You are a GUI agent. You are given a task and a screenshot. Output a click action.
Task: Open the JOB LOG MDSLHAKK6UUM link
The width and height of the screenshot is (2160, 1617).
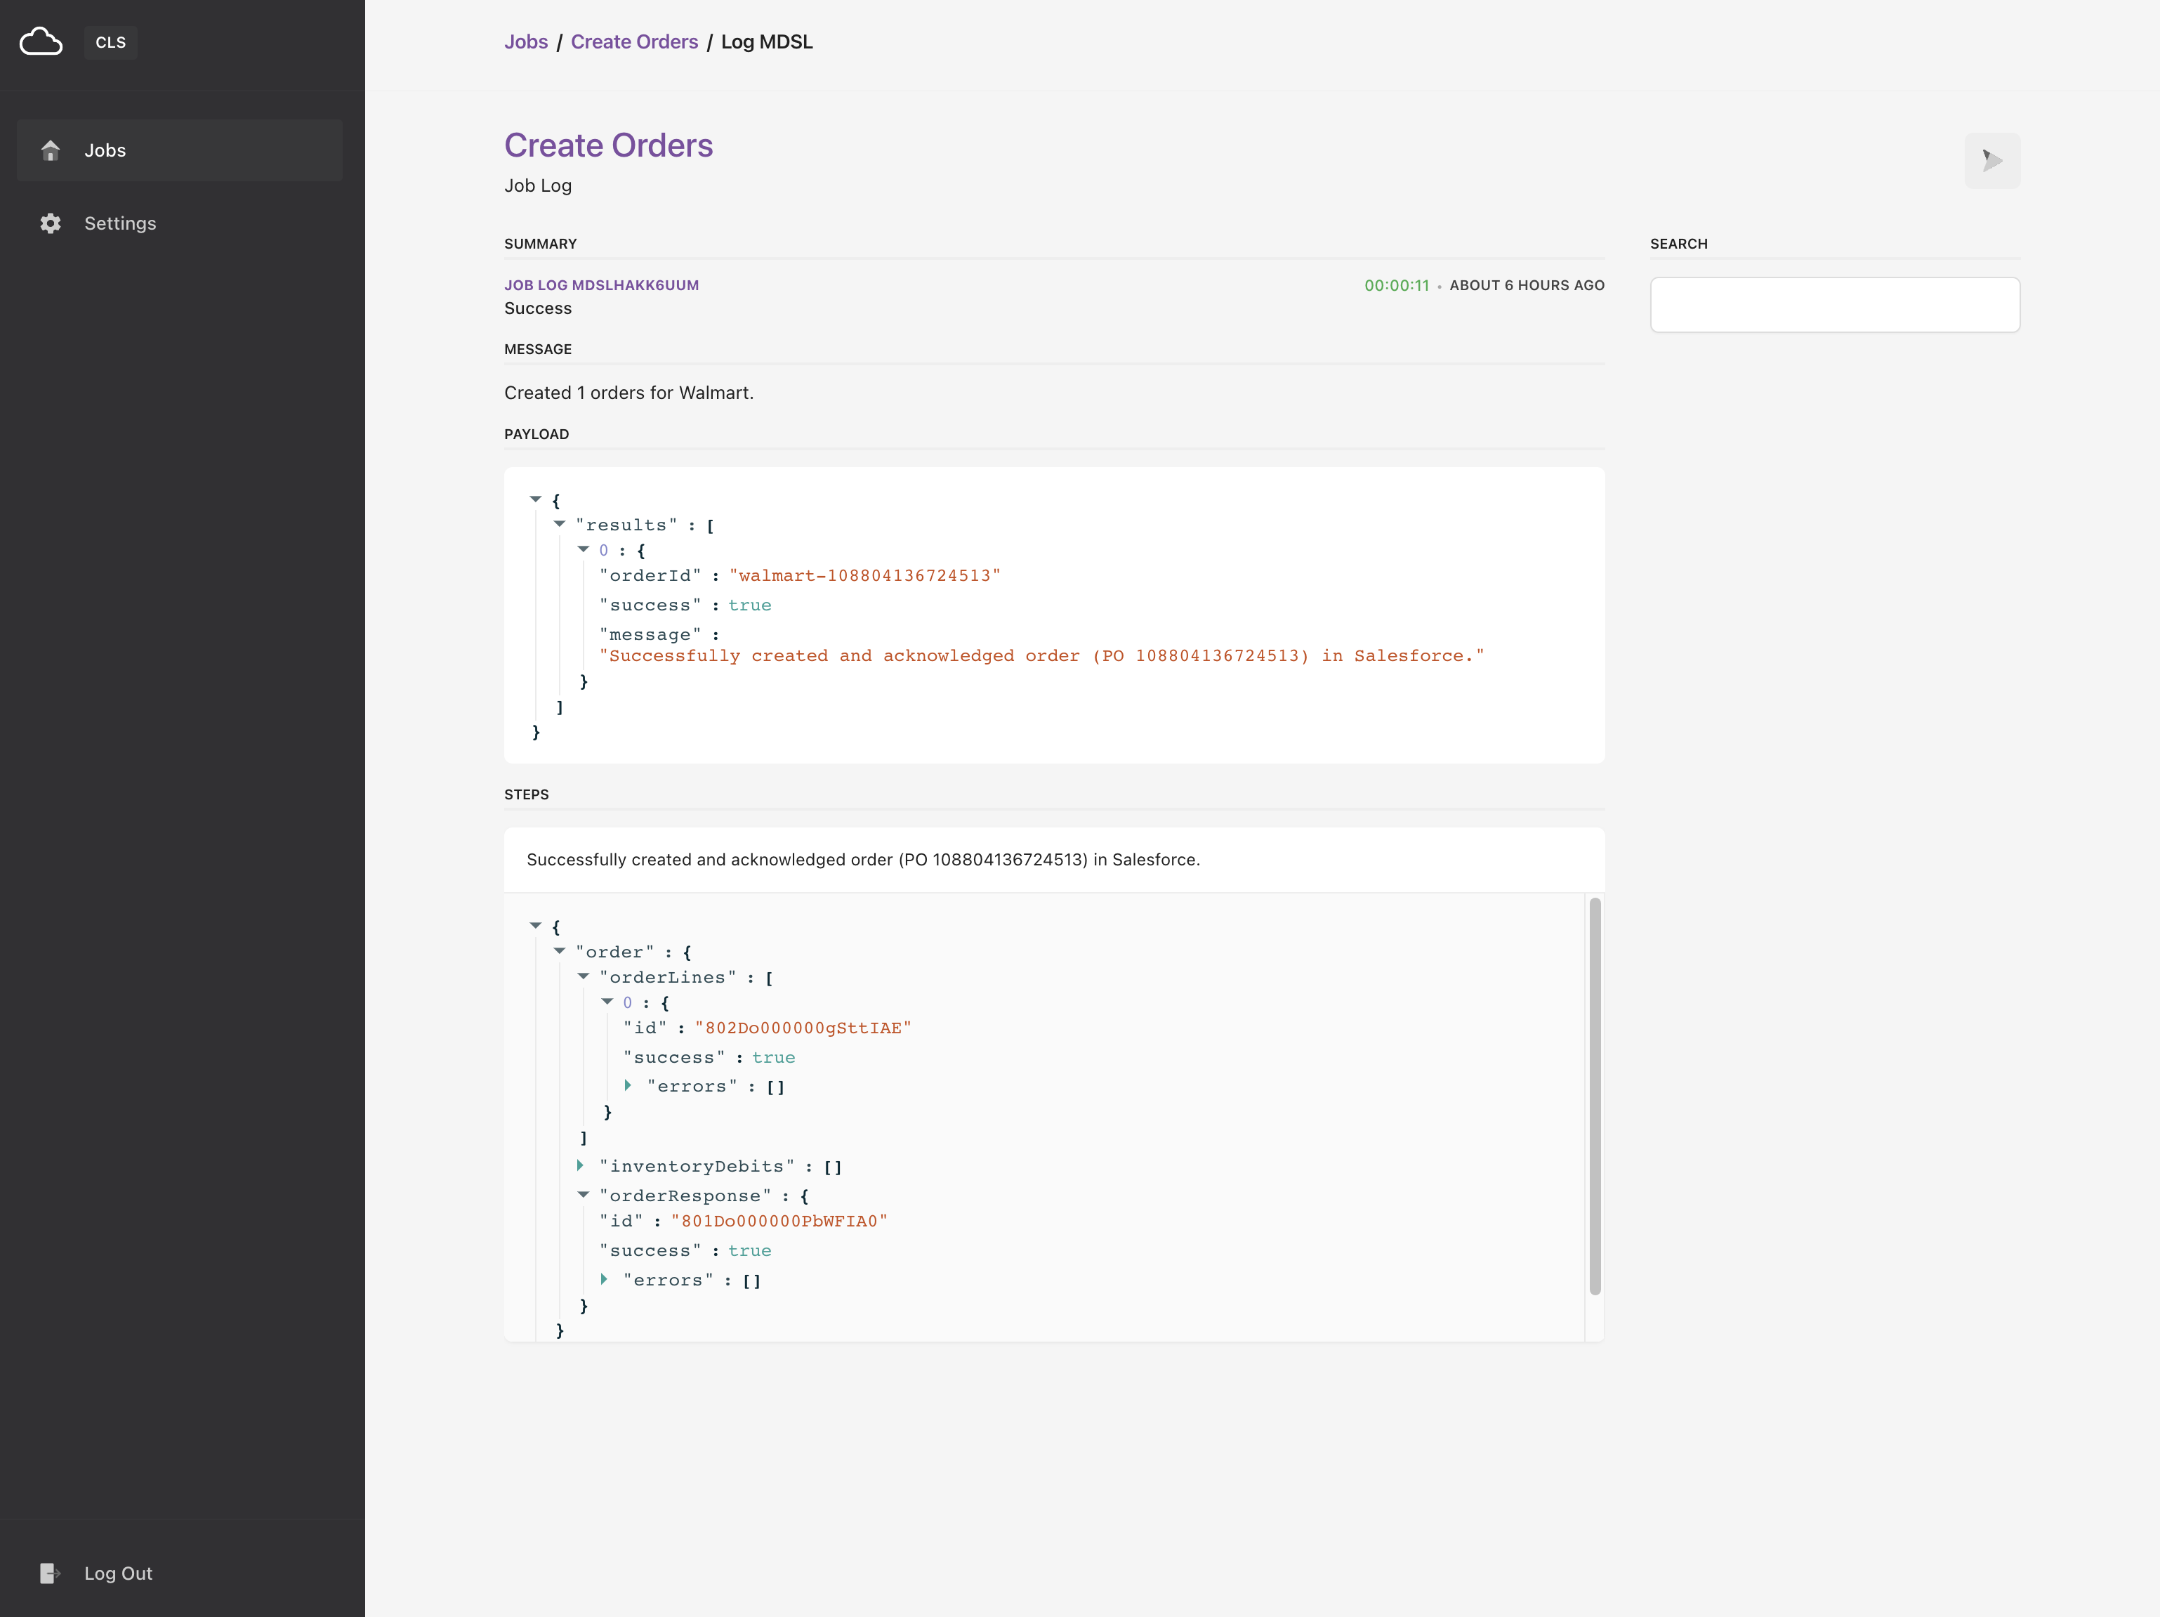click(x=602, y=284)
